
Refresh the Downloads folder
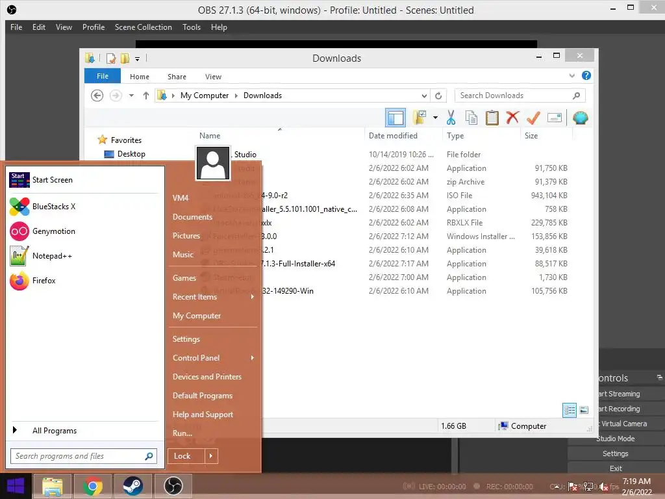click(x=438, y=96)
